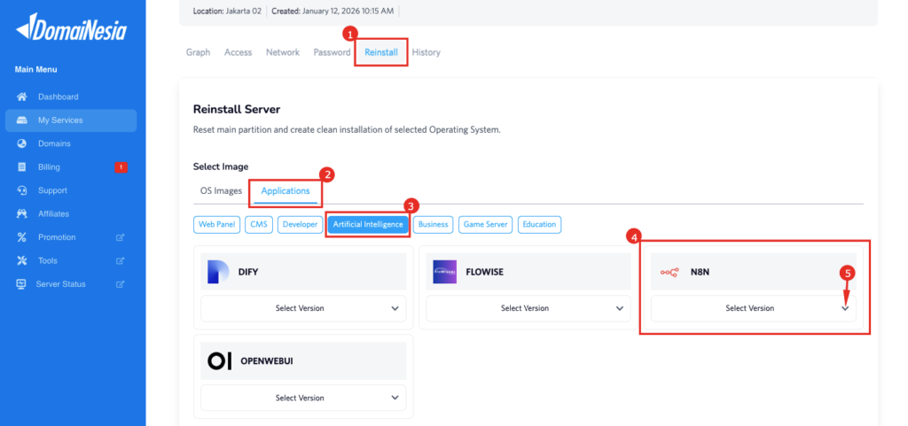Switch to the Graph tab

point(198,52)
